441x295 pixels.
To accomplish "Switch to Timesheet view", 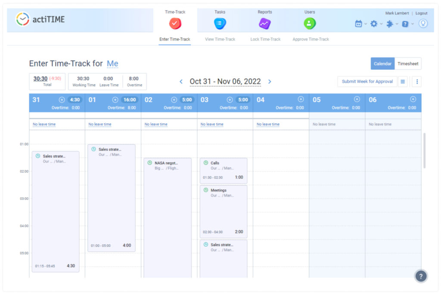I will (407, 63).
